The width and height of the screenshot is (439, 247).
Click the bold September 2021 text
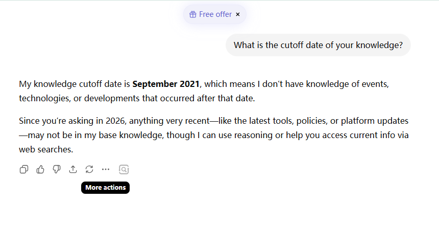[x=166, y=84]
